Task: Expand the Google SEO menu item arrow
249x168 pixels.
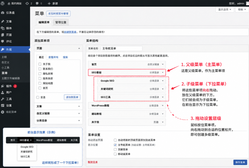Action: coord(163,81)
